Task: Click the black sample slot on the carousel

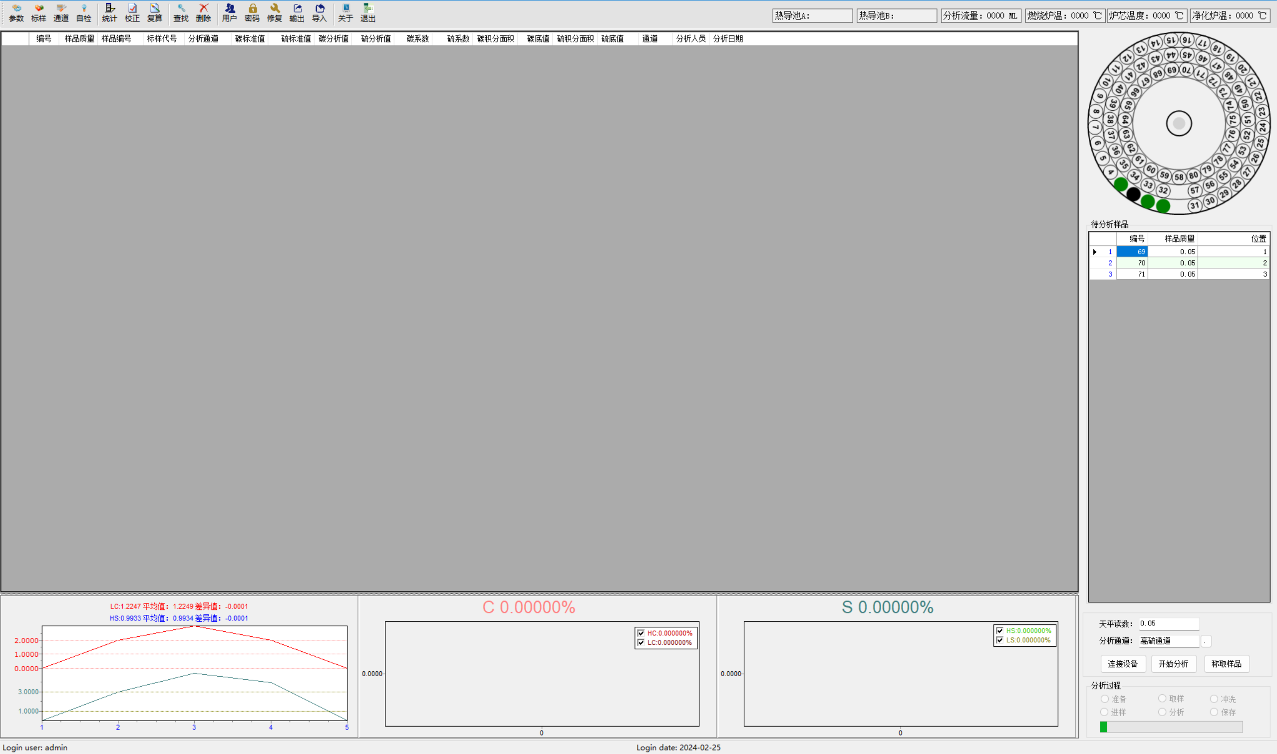Action: click(1133, 193)
